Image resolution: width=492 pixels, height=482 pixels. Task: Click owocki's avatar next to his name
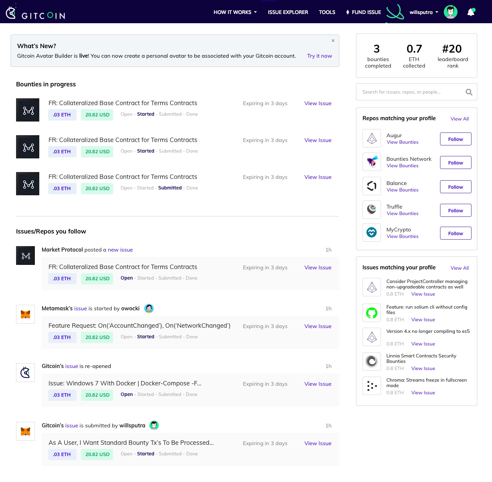point(149,308)
